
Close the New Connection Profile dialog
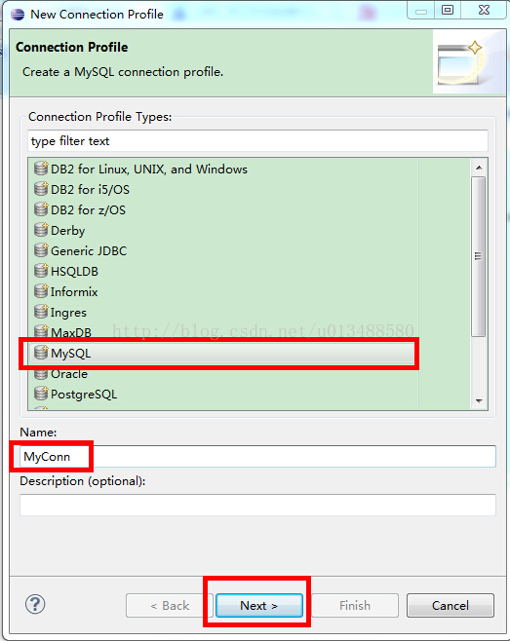[x=484, y=10]
